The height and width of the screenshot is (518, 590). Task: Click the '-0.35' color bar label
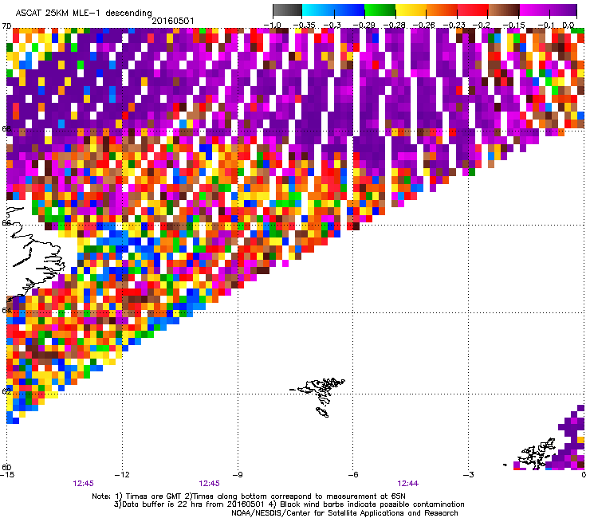[x=304, y=25]
